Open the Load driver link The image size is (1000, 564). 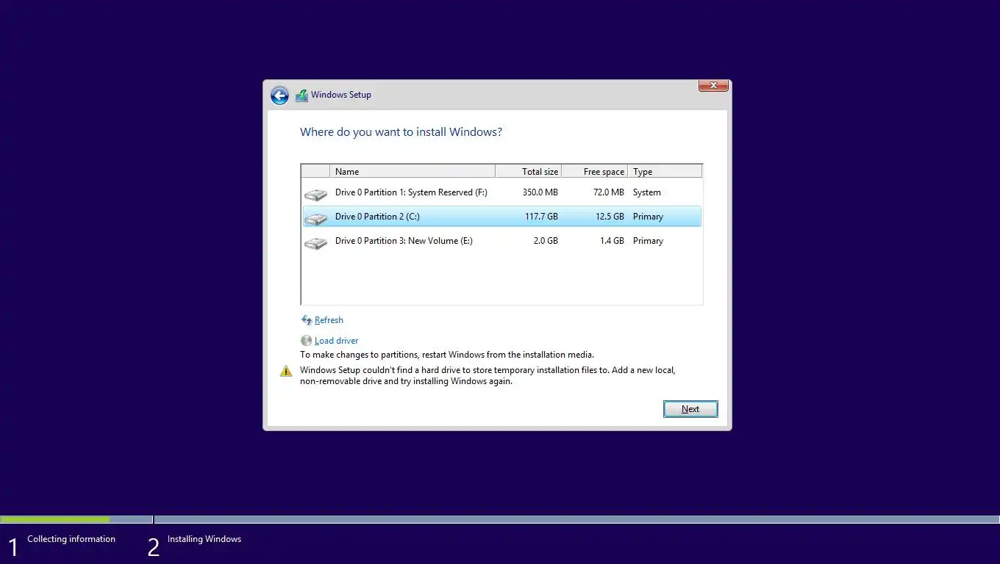pyautogui.click(x=337, y=341)
